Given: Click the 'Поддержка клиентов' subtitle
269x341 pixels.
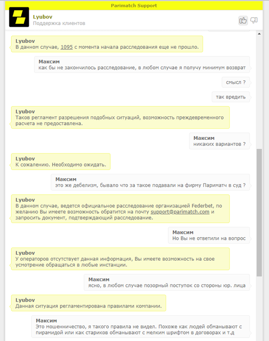Looking at the screenshot, I should (59, 23).
